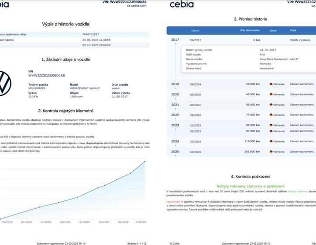The width and height of the screenshot is (316, 245).
Task: Click the German flag in the 02/2025 row
Action: (x=271, y=152)
